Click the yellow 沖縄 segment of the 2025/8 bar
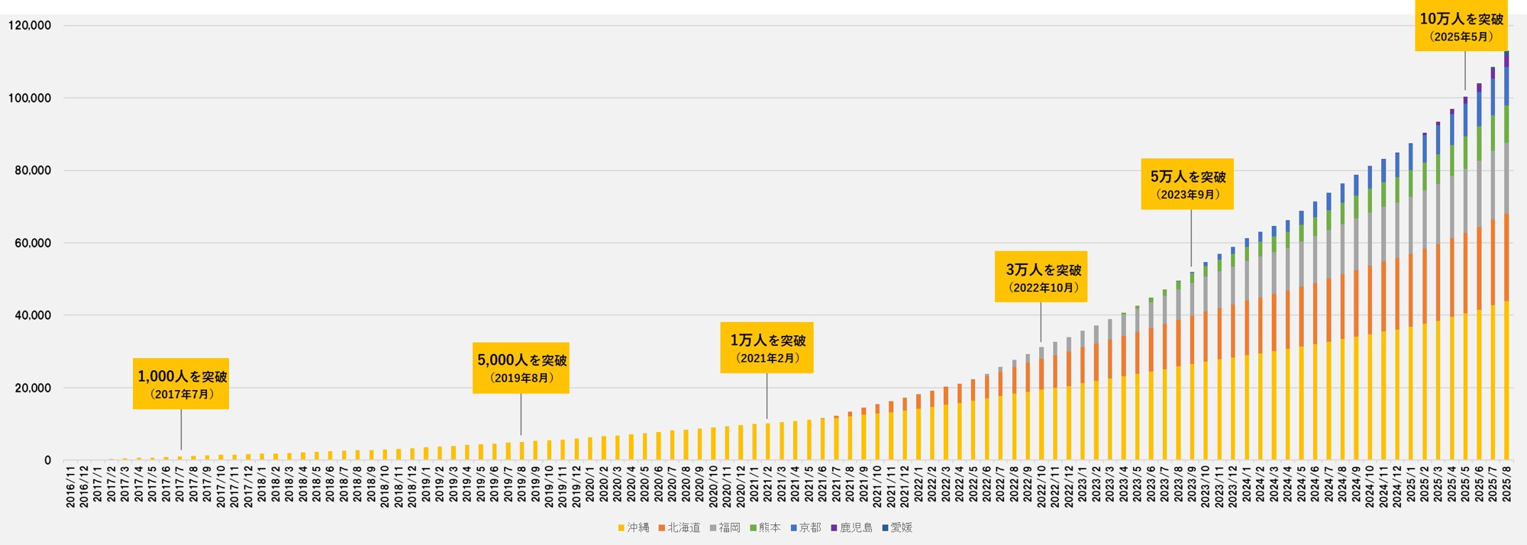The image size is (1527, 545). (x=1506, y=382)
